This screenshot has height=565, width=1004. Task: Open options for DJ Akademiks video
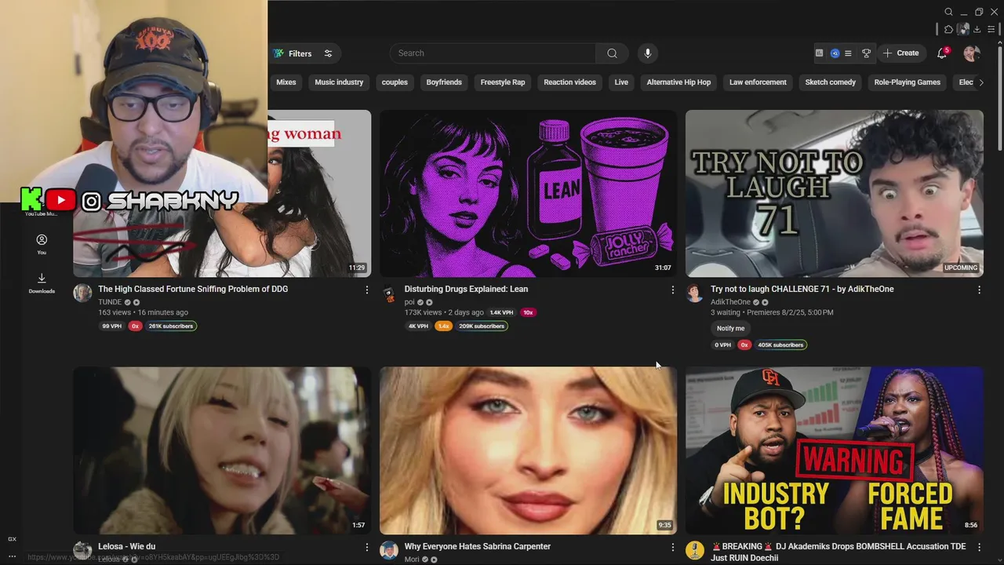(x=979, y=547)
